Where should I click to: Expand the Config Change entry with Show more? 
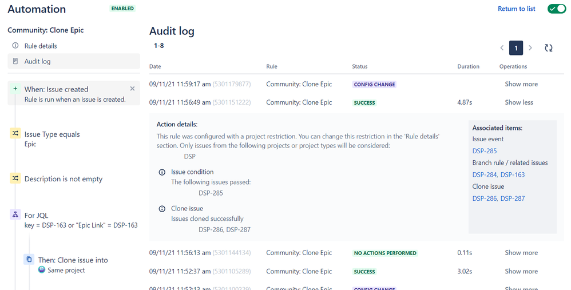pos(521,84)
